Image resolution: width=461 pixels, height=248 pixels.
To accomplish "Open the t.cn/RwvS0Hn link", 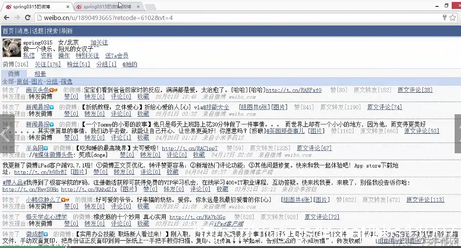I will 30,189.
